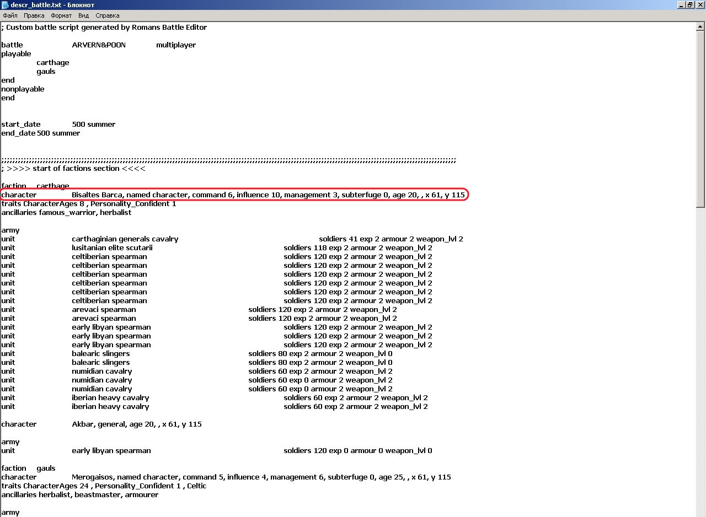The image size is (706, 517).
Task: Open the Файл menu
Action: pyautogui.click(x=10, y=15)
